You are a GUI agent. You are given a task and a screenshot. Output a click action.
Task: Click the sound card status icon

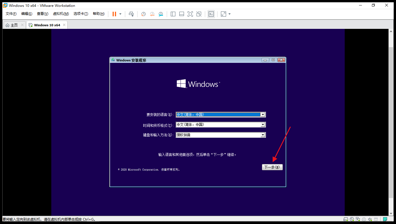[370, 219]
